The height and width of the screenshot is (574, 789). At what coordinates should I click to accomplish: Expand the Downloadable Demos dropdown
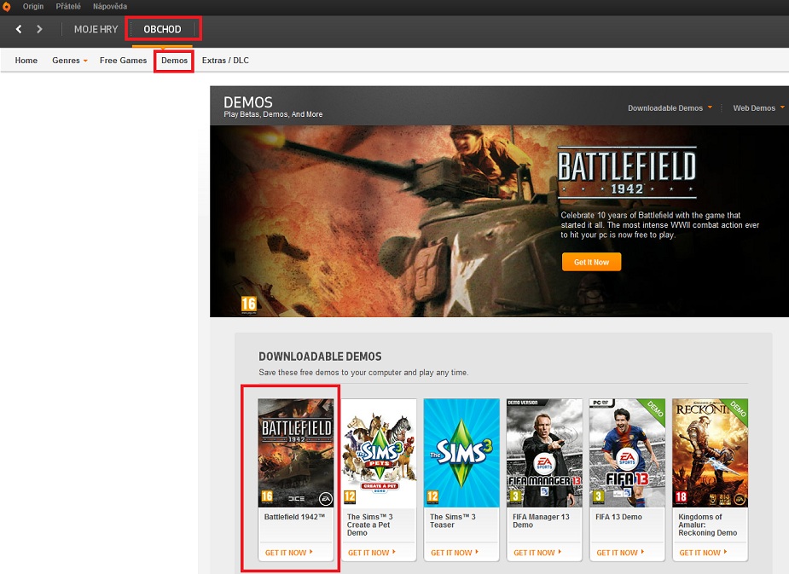click(x=670, y=107)
